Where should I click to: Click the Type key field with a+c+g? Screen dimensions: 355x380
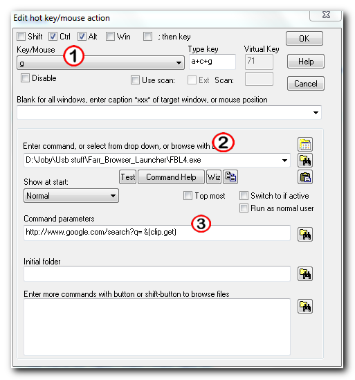point(212,62)
